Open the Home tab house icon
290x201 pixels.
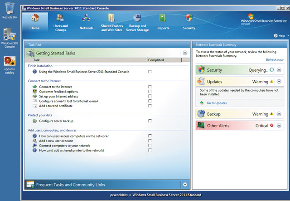[x=35, y=18]
